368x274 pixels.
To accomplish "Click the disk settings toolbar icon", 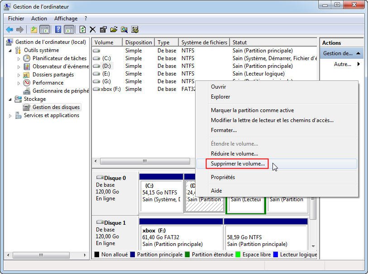I will (x=135, y=29).
